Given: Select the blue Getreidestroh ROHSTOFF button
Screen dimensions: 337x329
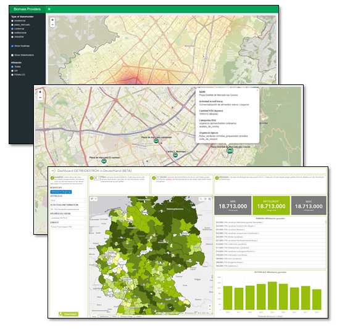Looking at the screenshot, I should pyautogui.click(x=61, y=192).
